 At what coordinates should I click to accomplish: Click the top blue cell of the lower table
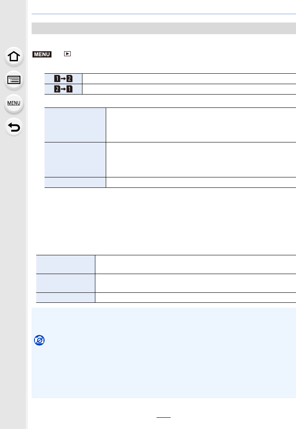tap(66, 264)
